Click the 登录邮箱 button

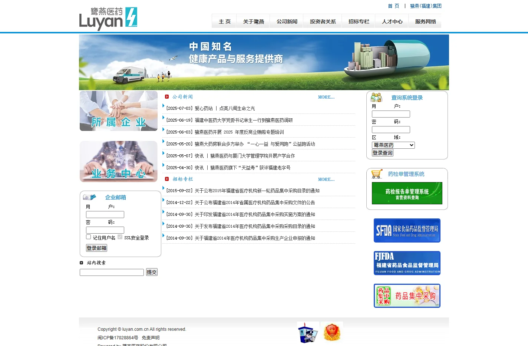coord(96,248)
